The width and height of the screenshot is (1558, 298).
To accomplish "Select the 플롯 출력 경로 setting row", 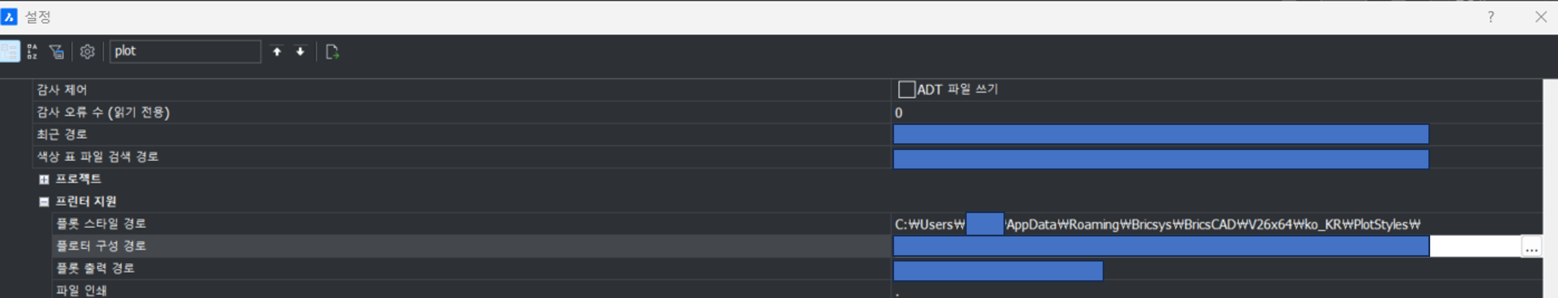I will (95, 268).
